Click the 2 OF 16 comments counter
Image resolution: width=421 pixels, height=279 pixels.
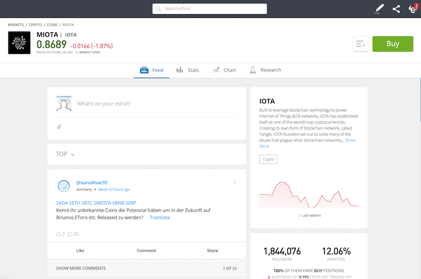230,268
